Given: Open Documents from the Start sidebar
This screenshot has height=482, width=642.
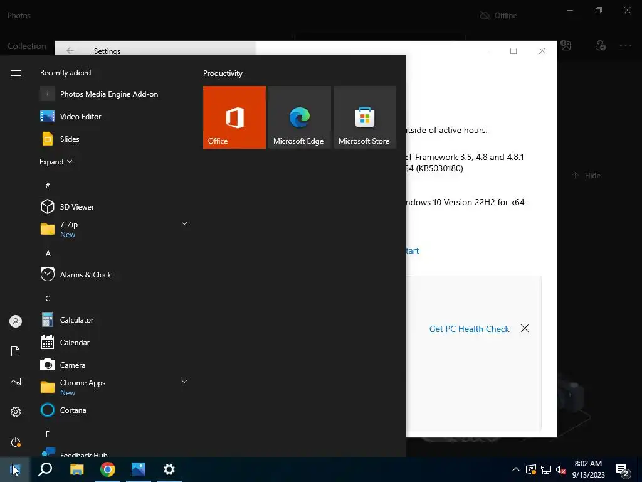Looking at the screenshot, I should (x=16, y=351).
